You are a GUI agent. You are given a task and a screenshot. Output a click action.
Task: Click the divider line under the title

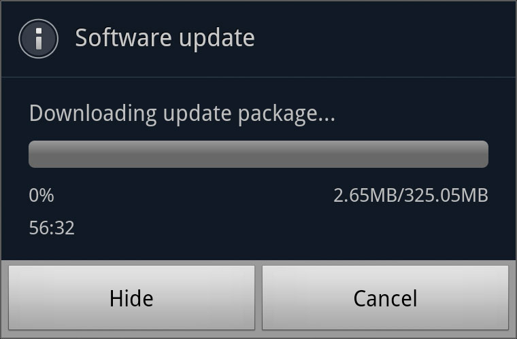[258, 77]
